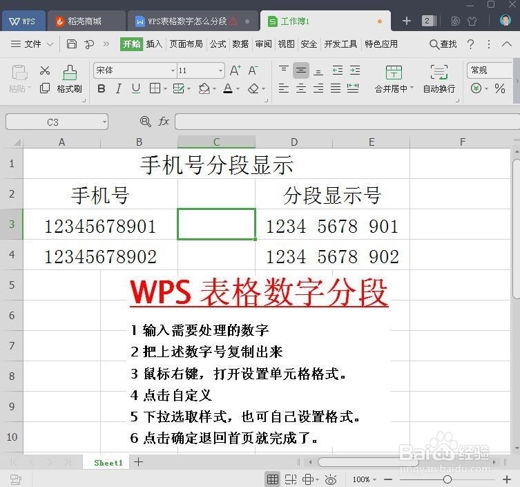520x487 pixels.
Task: Activate the Format Painter (格式刷) tool
Action: click(70, 79)
